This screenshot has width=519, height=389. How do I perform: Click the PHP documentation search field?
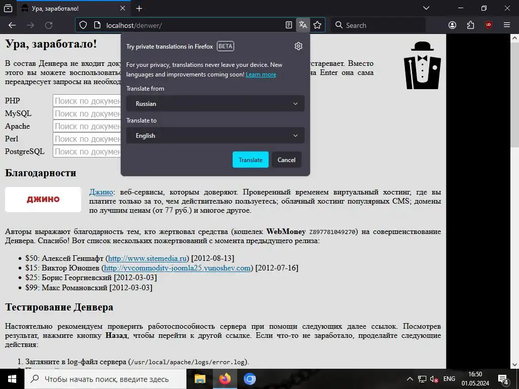(87, 101)
